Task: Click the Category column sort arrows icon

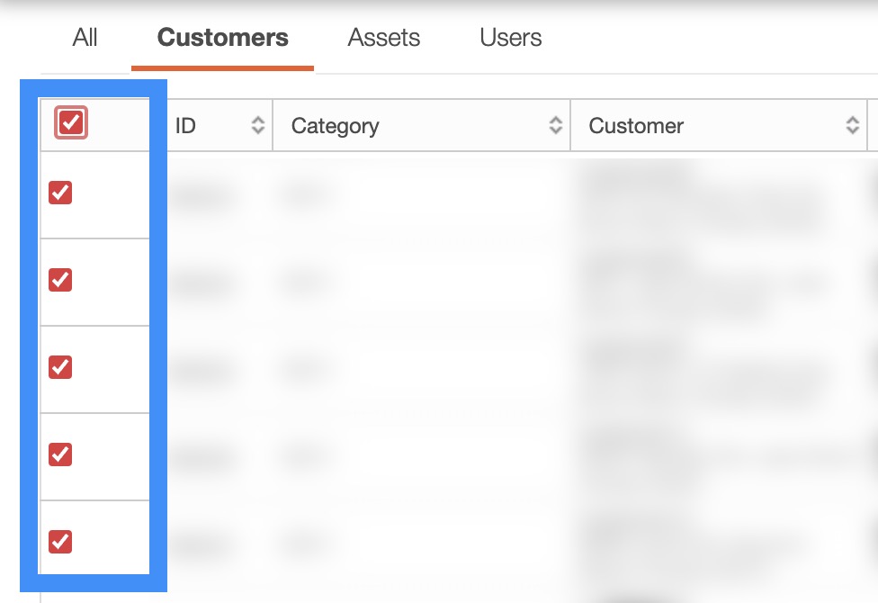Action: point(556,126)
